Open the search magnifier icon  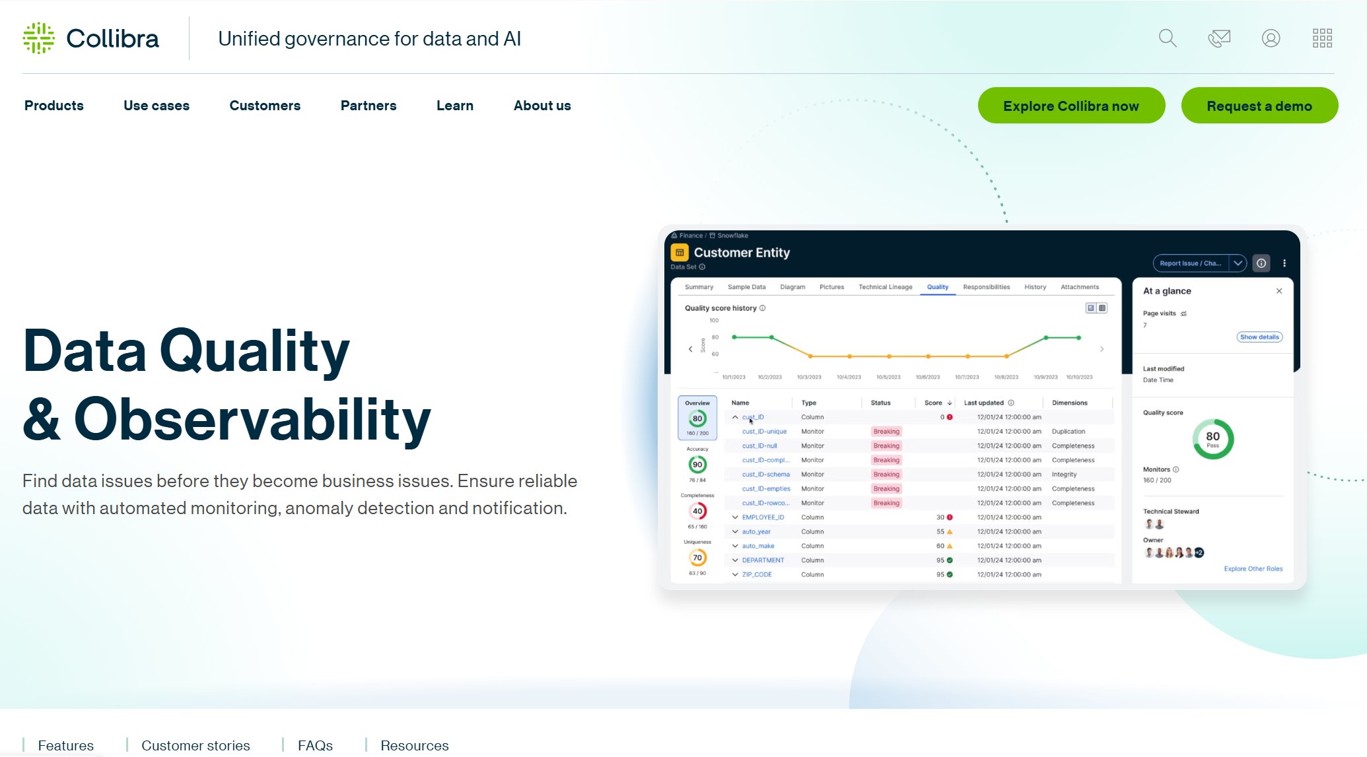point(1167,38)
